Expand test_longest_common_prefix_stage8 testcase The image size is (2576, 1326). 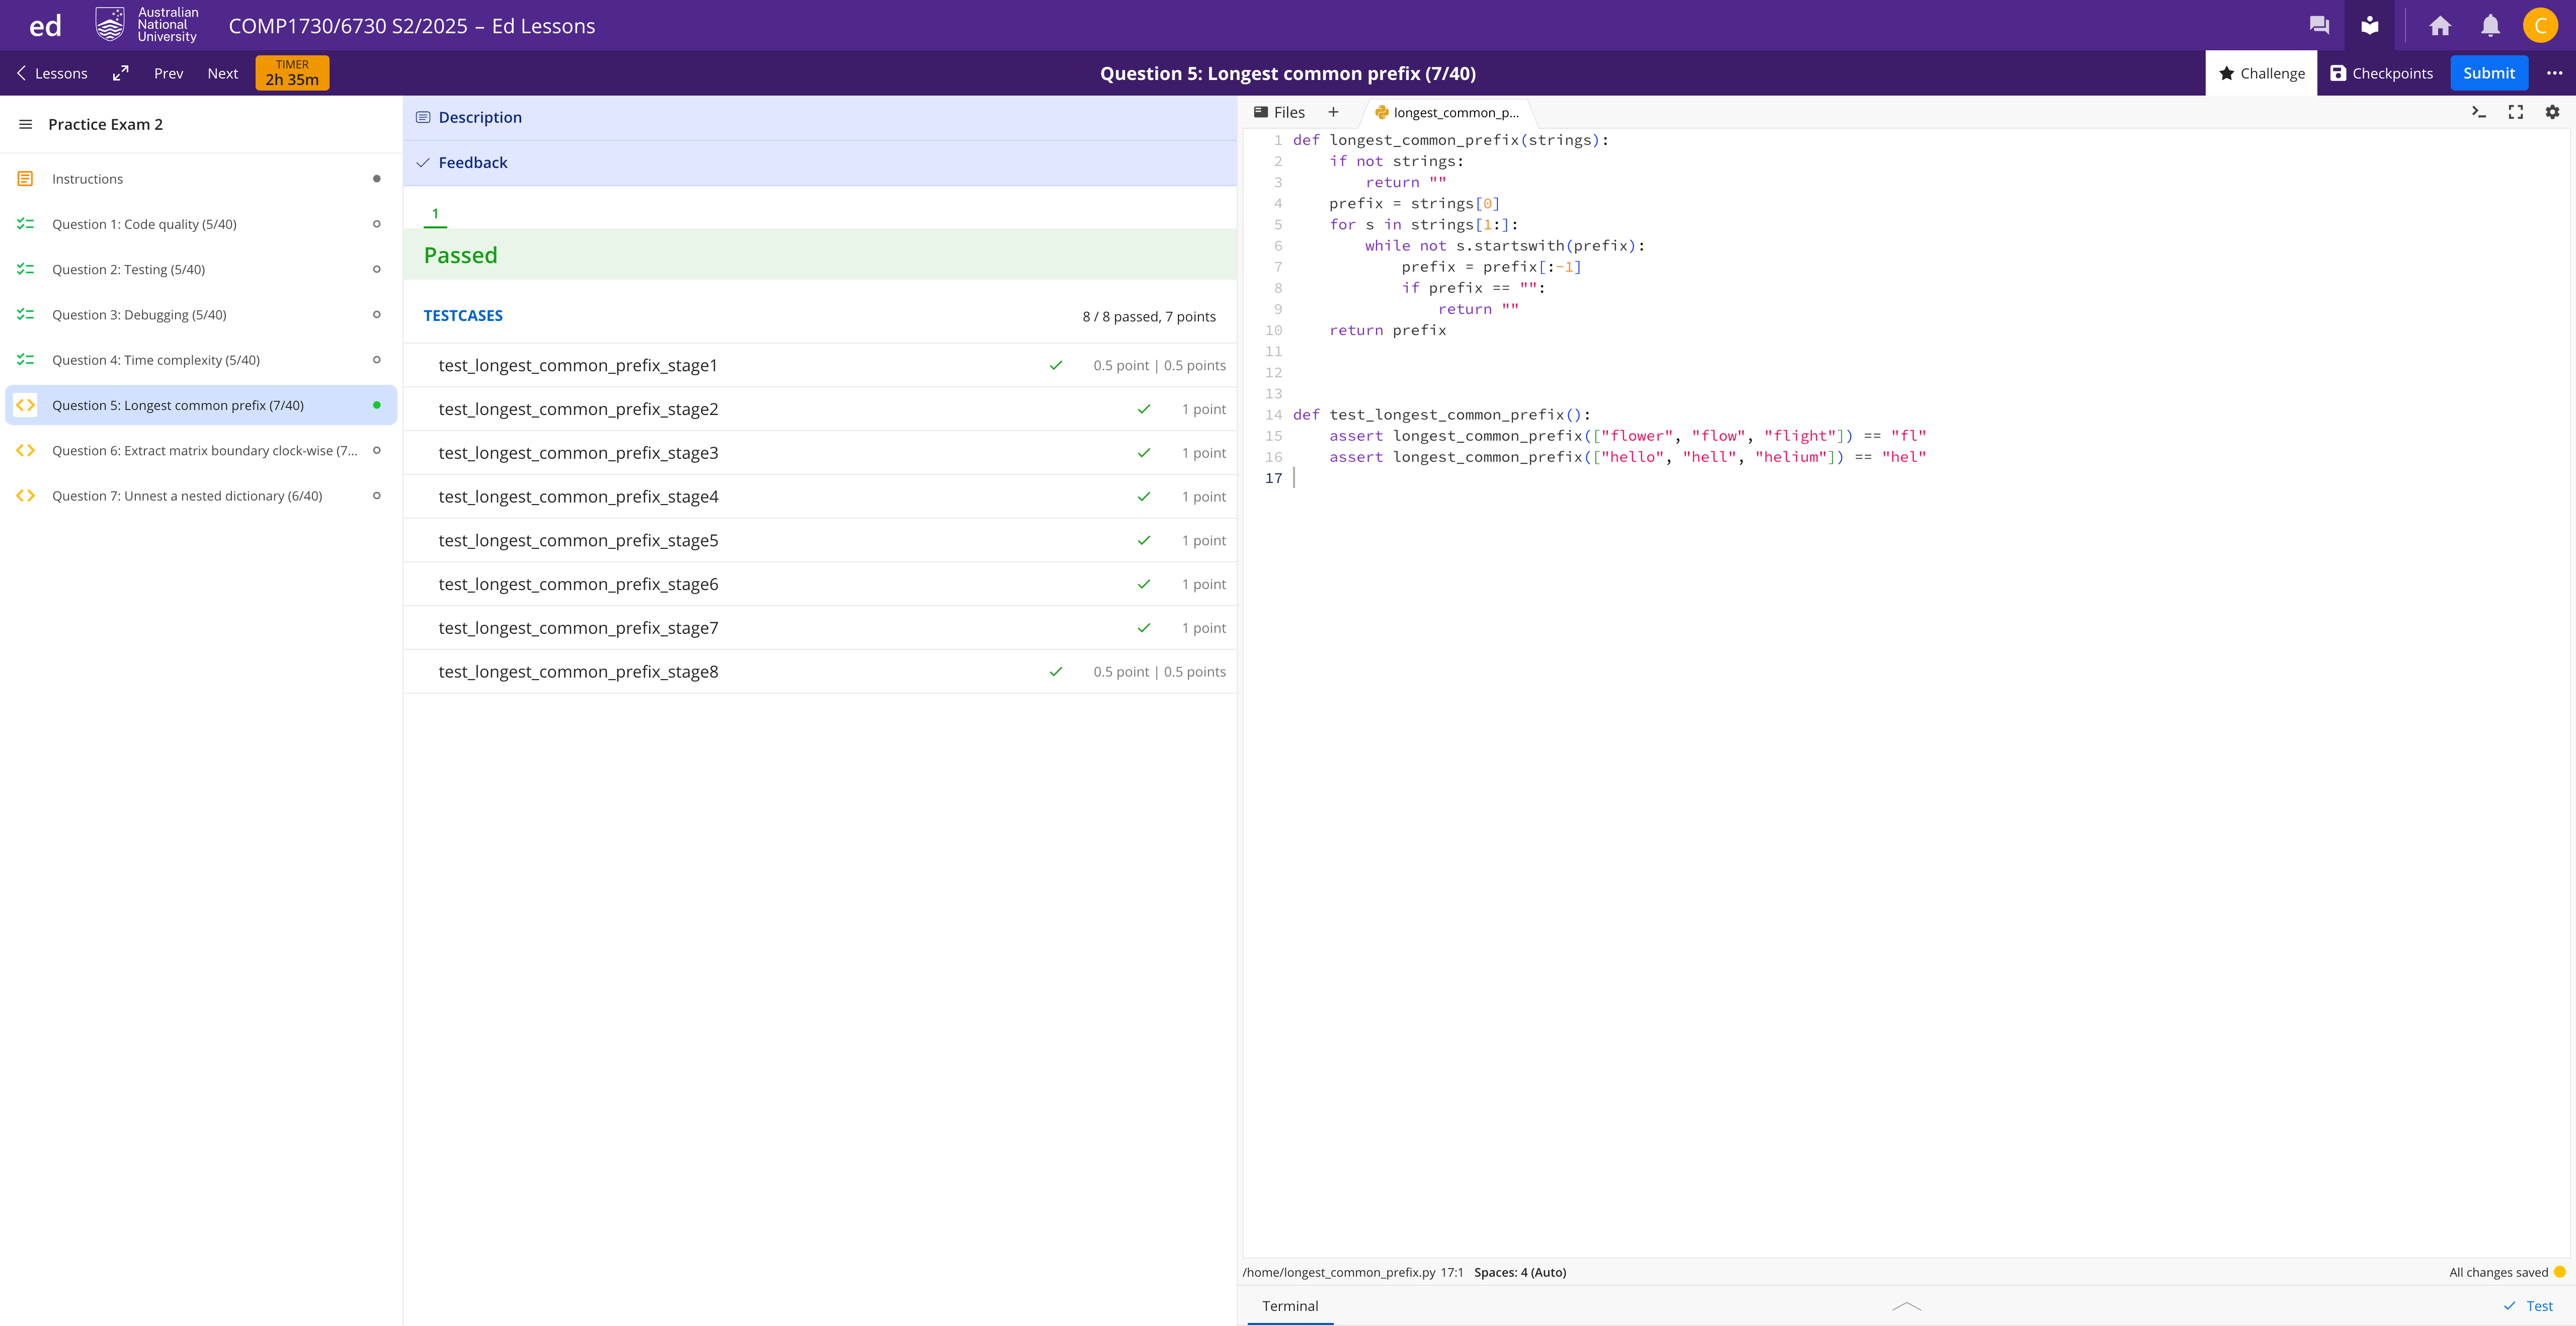click(x=820, y=672)
